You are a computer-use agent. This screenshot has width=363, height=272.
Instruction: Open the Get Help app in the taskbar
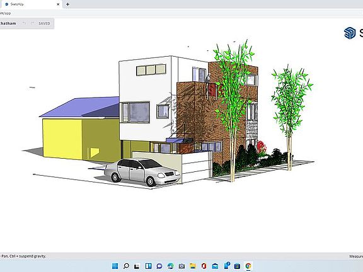(227, 266)
